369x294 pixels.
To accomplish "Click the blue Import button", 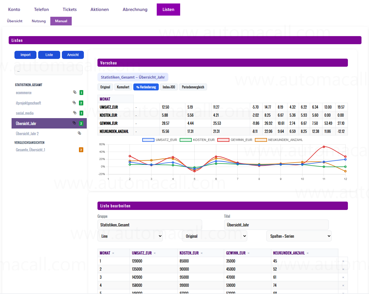I will (x=25, y=55).
